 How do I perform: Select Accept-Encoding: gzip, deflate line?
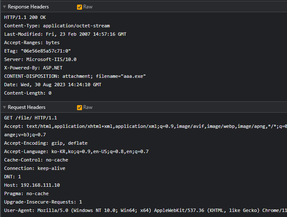point(46,143)
